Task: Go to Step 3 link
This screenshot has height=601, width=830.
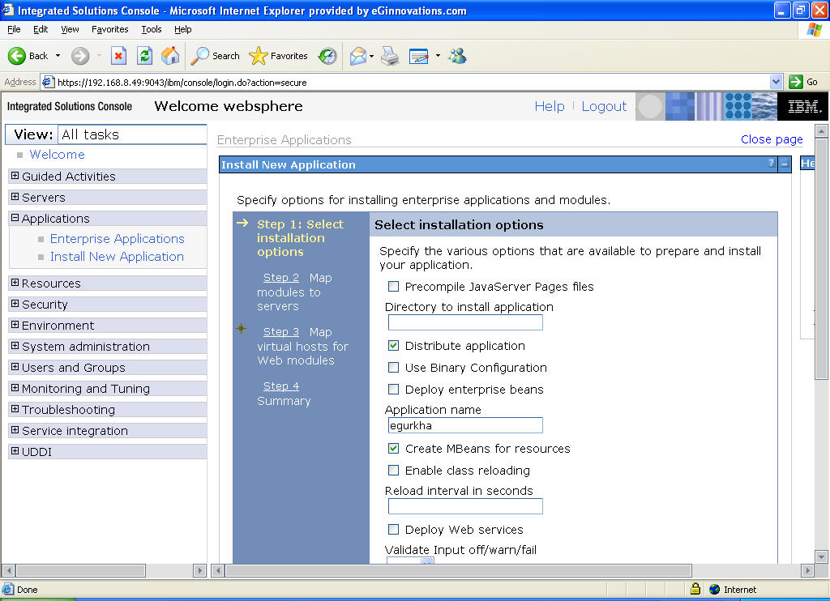Action: click(x=281, y=332)
